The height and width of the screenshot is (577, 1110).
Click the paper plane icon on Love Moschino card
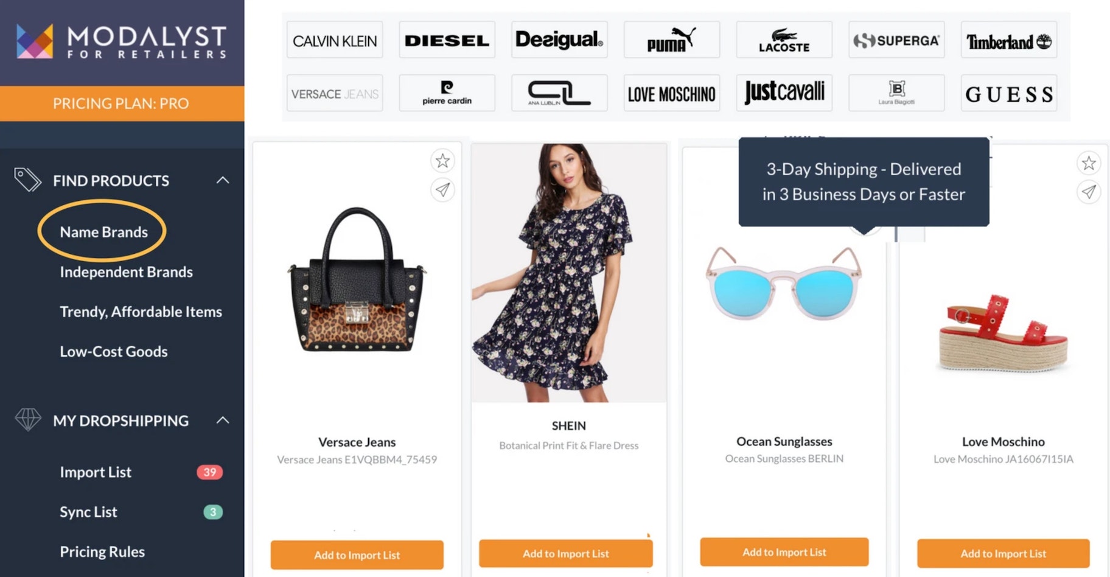click(x=1089, y=192)
